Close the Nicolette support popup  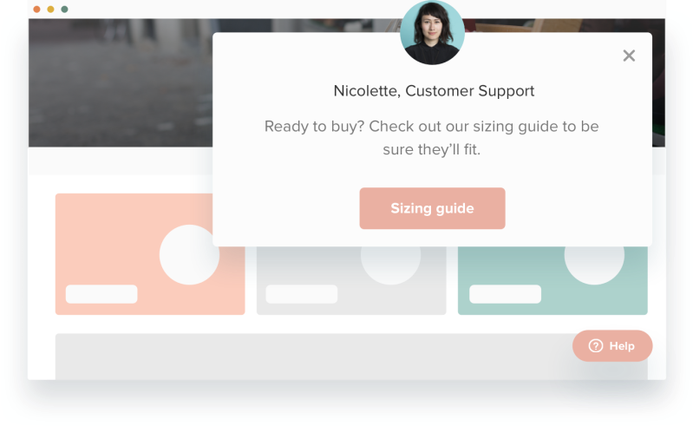629,56
